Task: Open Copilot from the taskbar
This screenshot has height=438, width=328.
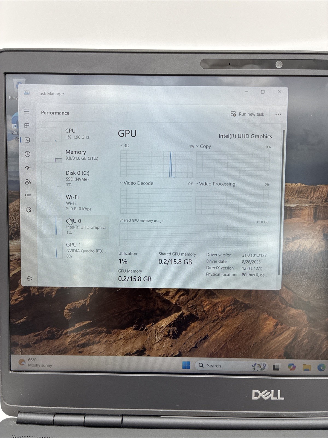Action: [x=292, y=367]
